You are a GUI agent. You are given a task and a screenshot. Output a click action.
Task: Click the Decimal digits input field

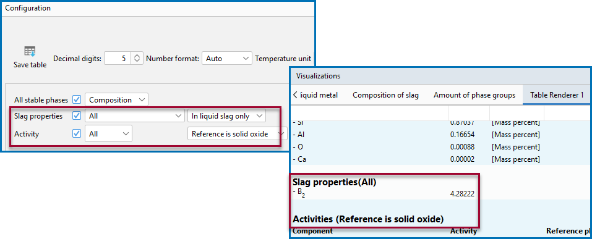(x=118, y=59)
